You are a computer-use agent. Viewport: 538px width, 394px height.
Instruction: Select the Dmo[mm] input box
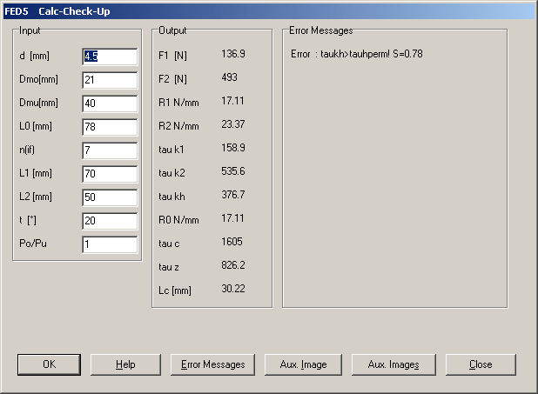110,80
